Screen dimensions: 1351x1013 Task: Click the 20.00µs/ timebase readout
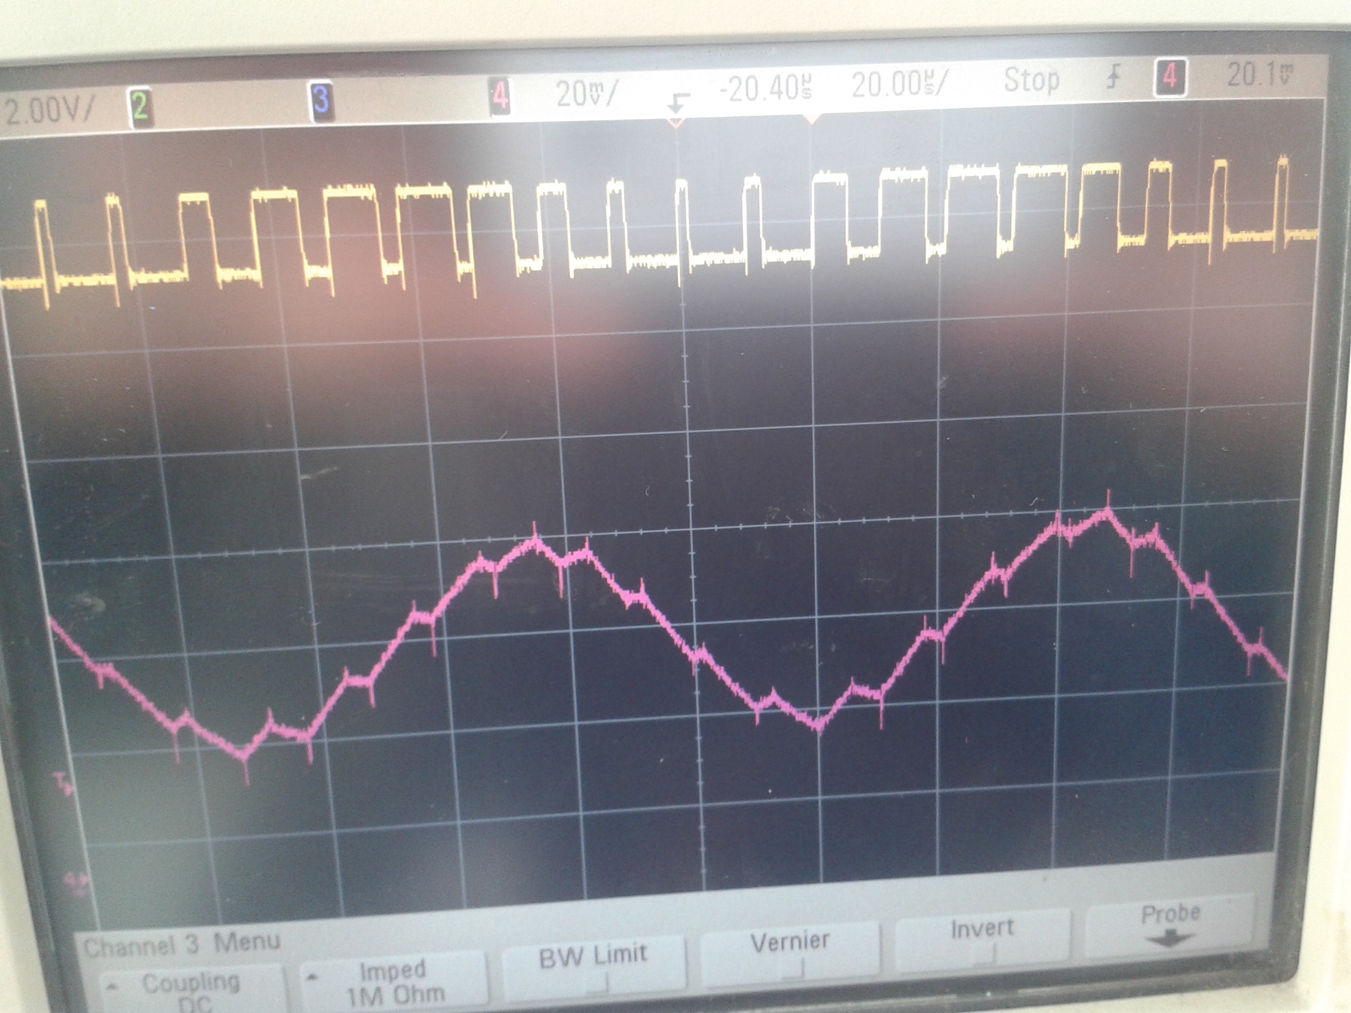click(x=900, y=85)
